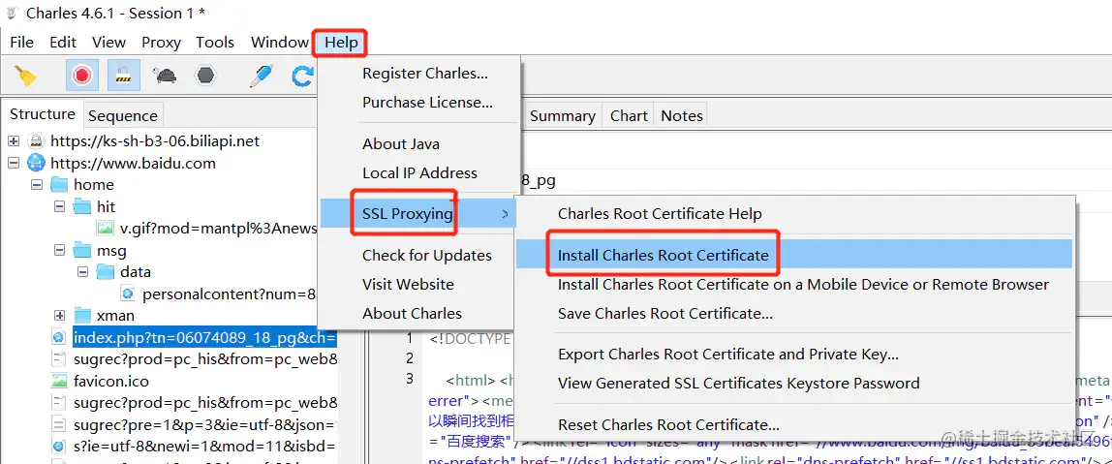The image size is (1112, 464).
Task: Select the s?ie=utf-8&newi=1 request
Action: tap(205, 447)
